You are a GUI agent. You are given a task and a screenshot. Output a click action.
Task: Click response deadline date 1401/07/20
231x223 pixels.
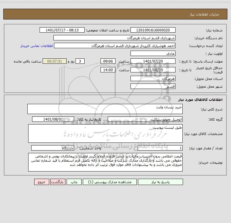tap(153, 61)
